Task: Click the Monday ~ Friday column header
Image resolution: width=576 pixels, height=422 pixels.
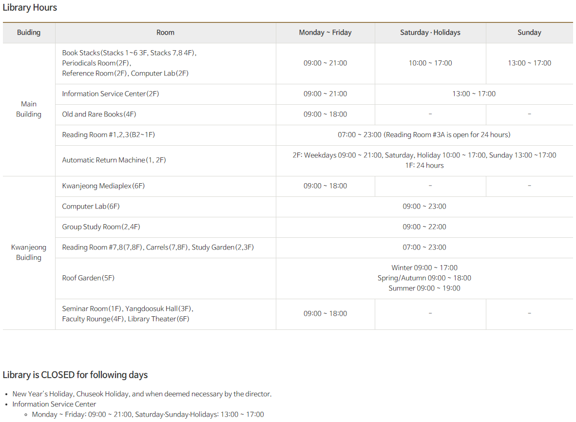Action: point(325,33)
